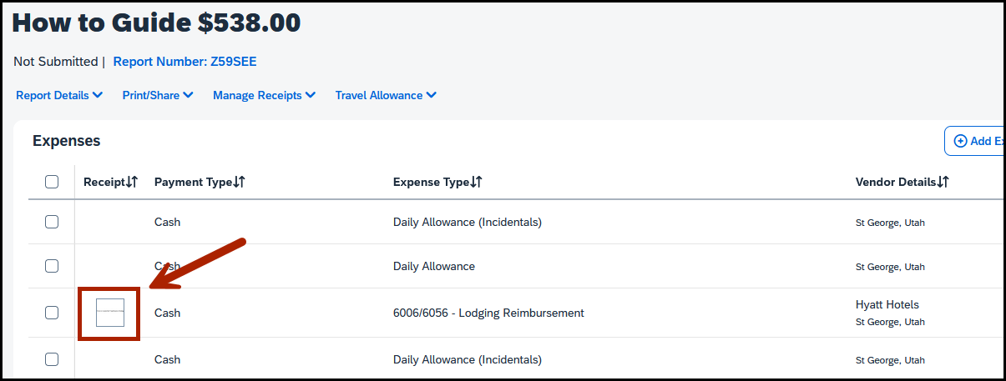Sort by the Vendor Details column arrows
1006x381 pixels.
[943, 182]
